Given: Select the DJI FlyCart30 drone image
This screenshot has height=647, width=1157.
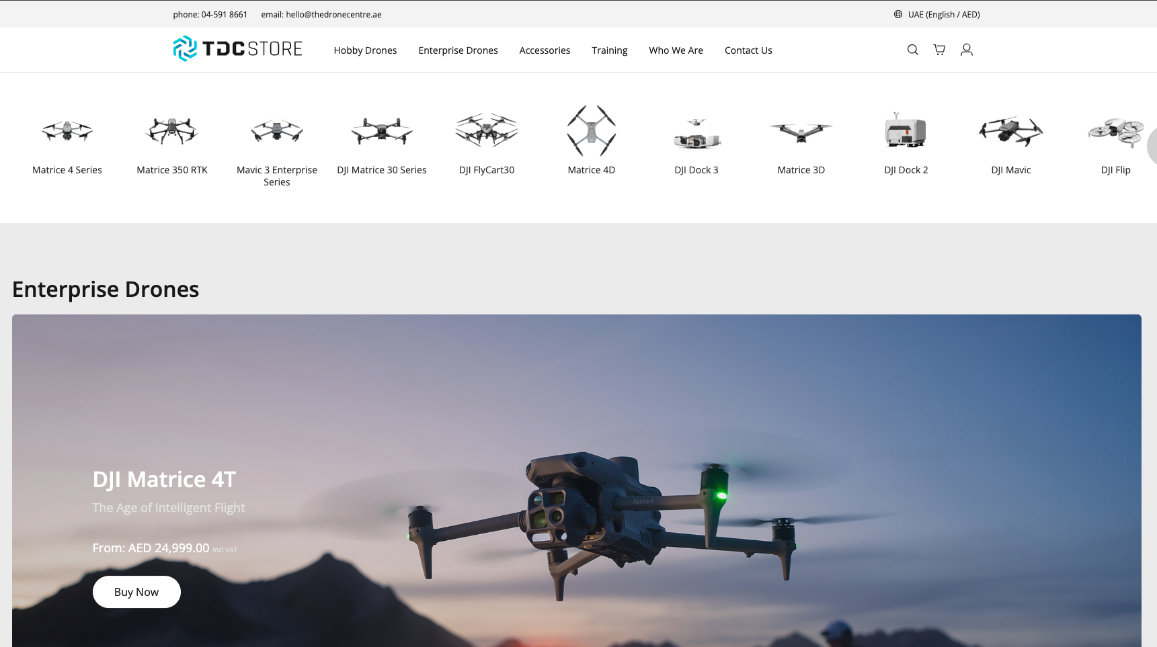Looking at the screenshot, I should (487, 130).
